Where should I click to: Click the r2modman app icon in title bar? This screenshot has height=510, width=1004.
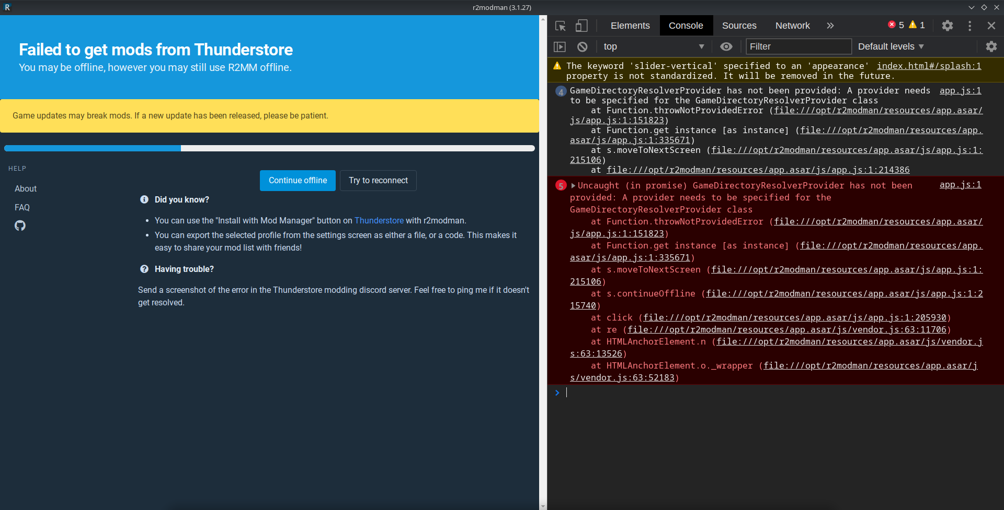tap(7, 7)
